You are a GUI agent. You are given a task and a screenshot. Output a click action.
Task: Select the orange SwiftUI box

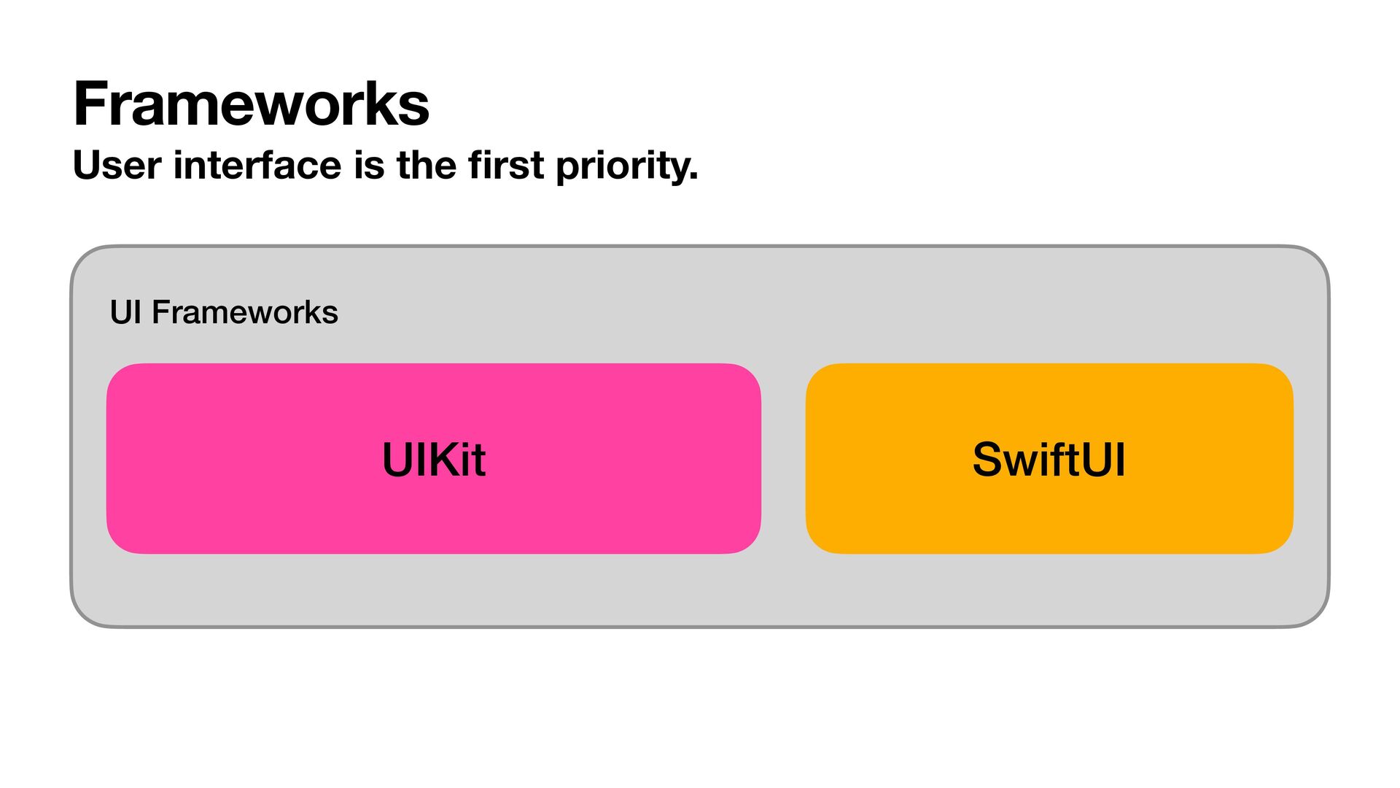[1050, 409]
